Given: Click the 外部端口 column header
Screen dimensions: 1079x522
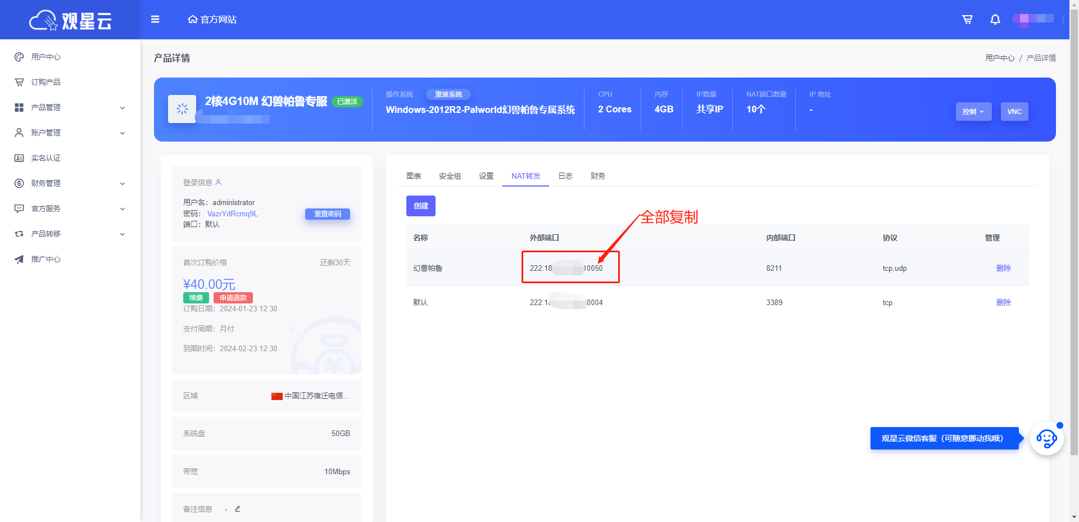Looking at the screenshot, I should tap(544, 238).
